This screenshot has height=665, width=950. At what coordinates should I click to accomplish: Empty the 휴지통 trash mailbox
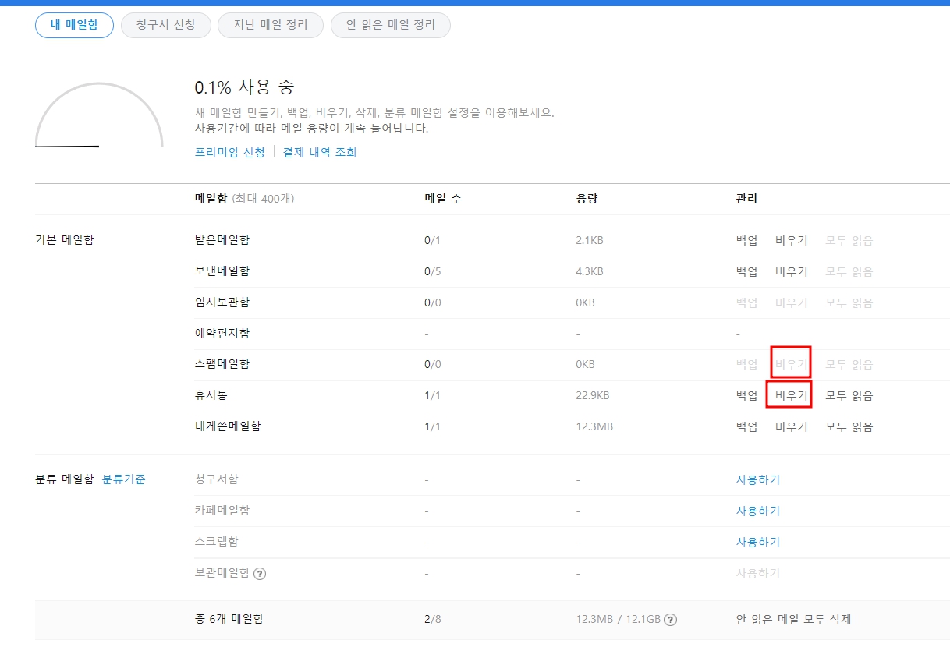coord(790,395)
